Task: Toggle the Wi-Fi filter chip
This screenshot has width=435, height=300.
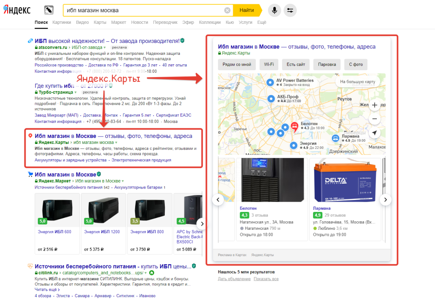Action: [269, 64]
